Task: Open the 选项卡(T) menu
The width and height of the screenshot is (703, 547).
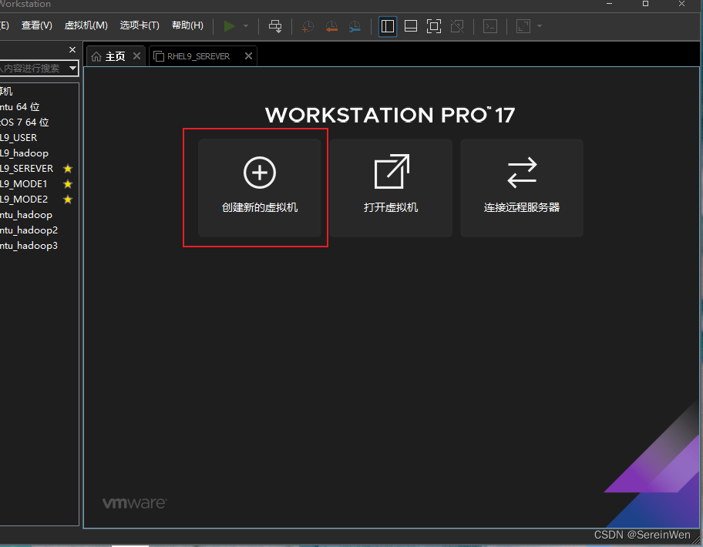Action: 140,25
